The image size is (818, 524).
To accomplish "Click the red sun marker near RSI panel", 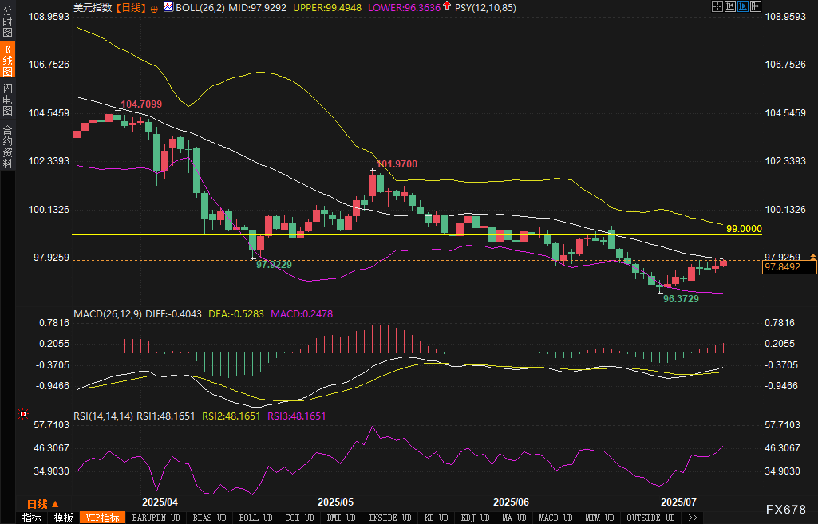I will pos(23,414).
